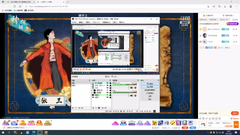Click stop streaming button in OBS controls
Viewport: 240px width, 135px height.
[150, 84]
